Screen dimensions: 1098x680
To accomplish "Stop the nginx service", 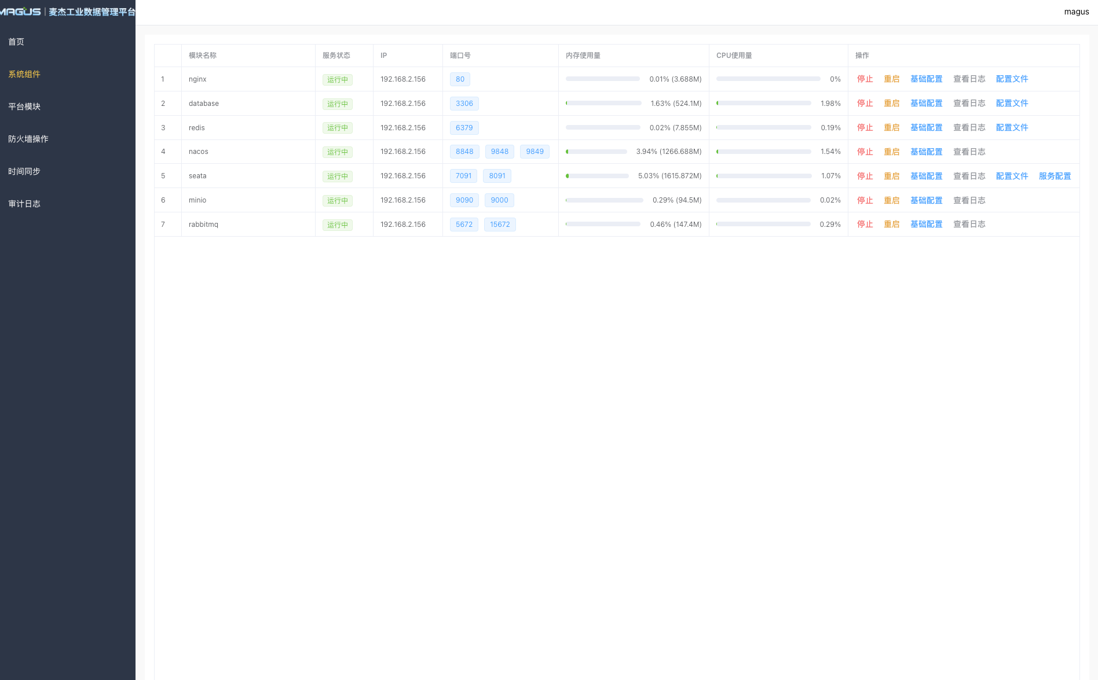I will (865, 79).
